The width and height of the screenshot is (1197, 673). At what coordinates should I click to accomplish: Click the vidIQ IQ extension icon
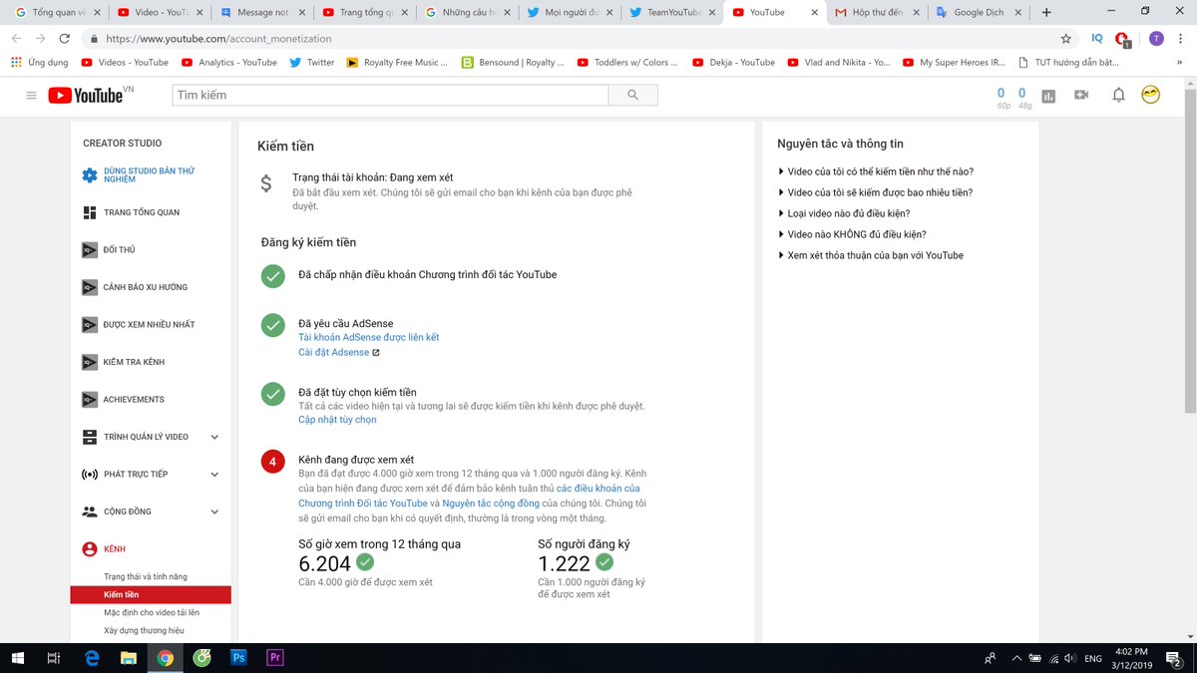[1097, 39]
